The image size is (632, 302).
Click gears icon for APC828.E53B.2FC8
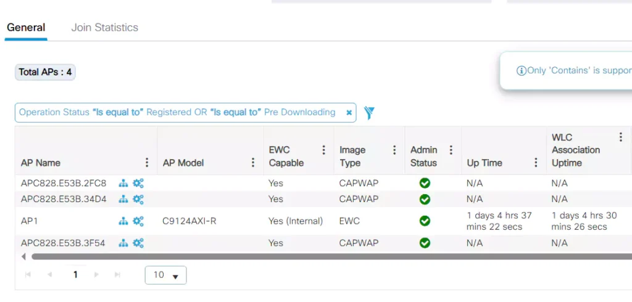[x=138, y=183]
